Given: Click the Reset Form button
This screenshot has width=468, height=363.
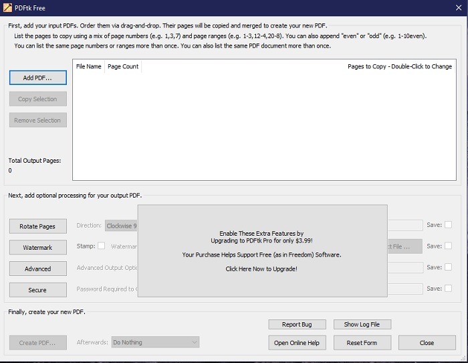Looking at the screenshot, I should click(x=362, y=343).
